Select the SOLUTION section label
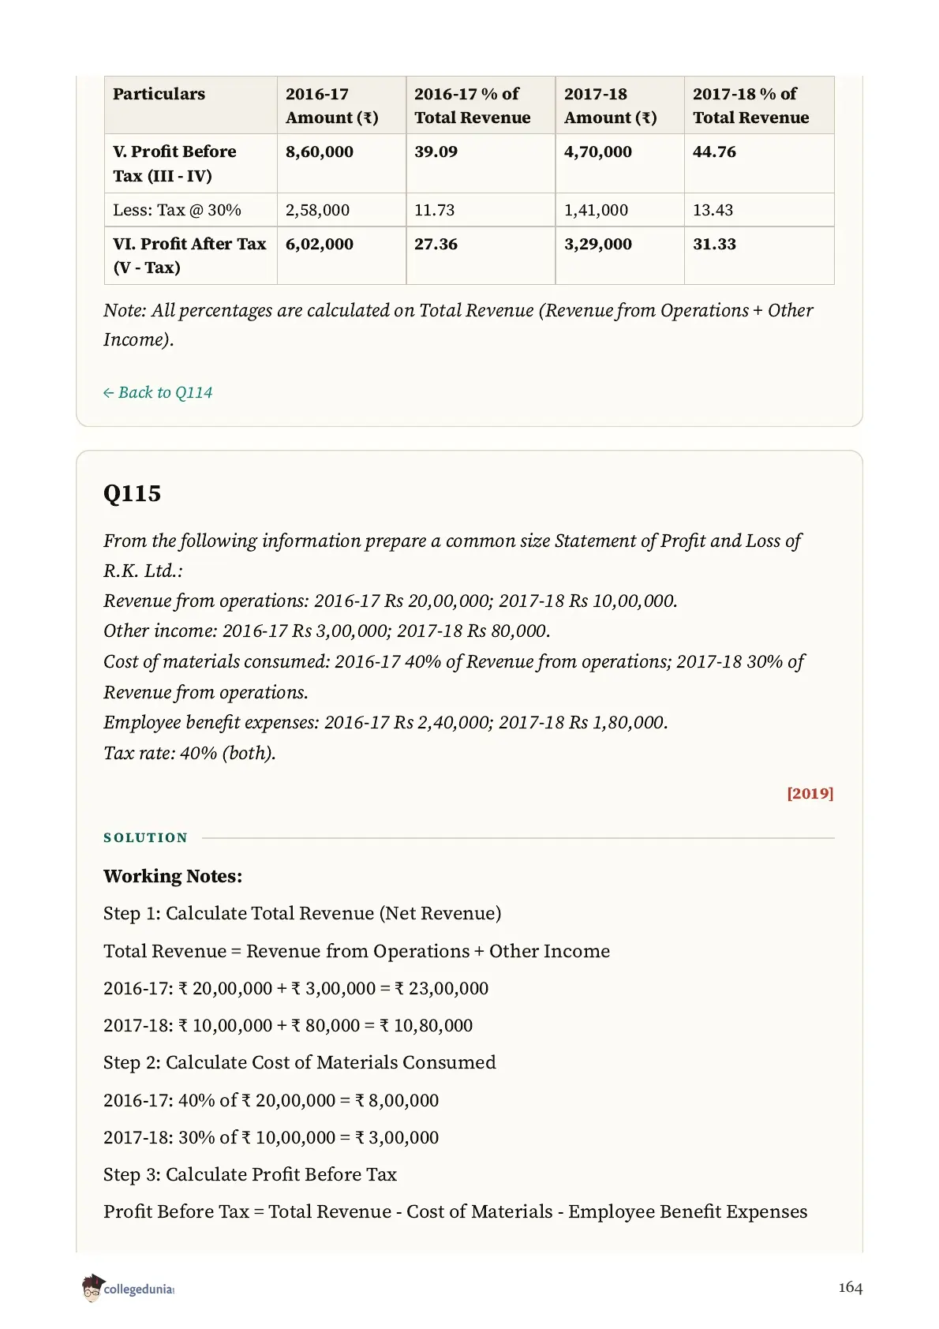The height and width of the screenshot is (1329, 939). click(146, 837)
